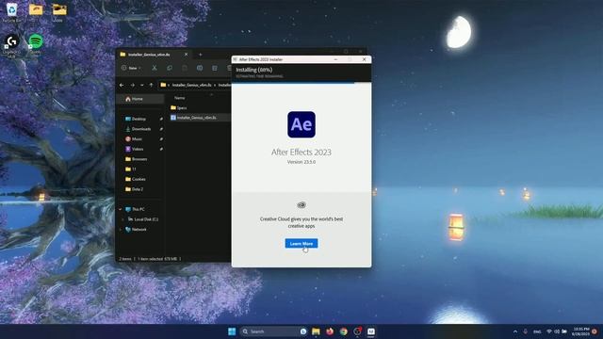603x339 pixels.
Task: Click the Rename icon in File Explorer toolbar
Action: [x=200, y=68]
